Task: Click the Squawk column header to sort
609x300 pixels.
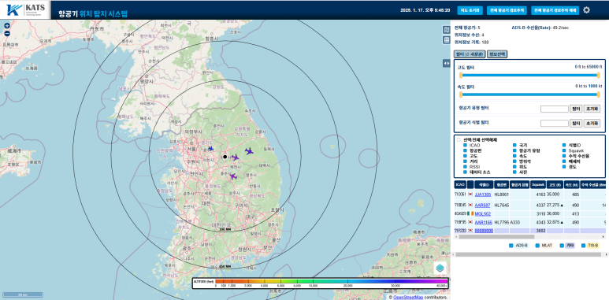Action: [x=538, y=185]
